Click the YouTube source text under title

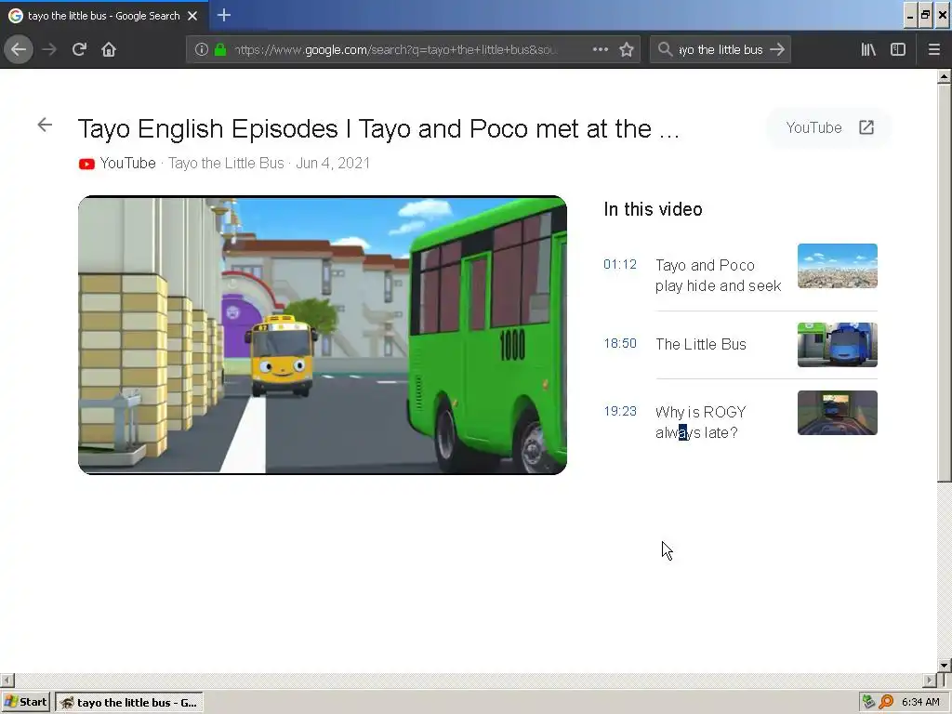pos(127,164)
